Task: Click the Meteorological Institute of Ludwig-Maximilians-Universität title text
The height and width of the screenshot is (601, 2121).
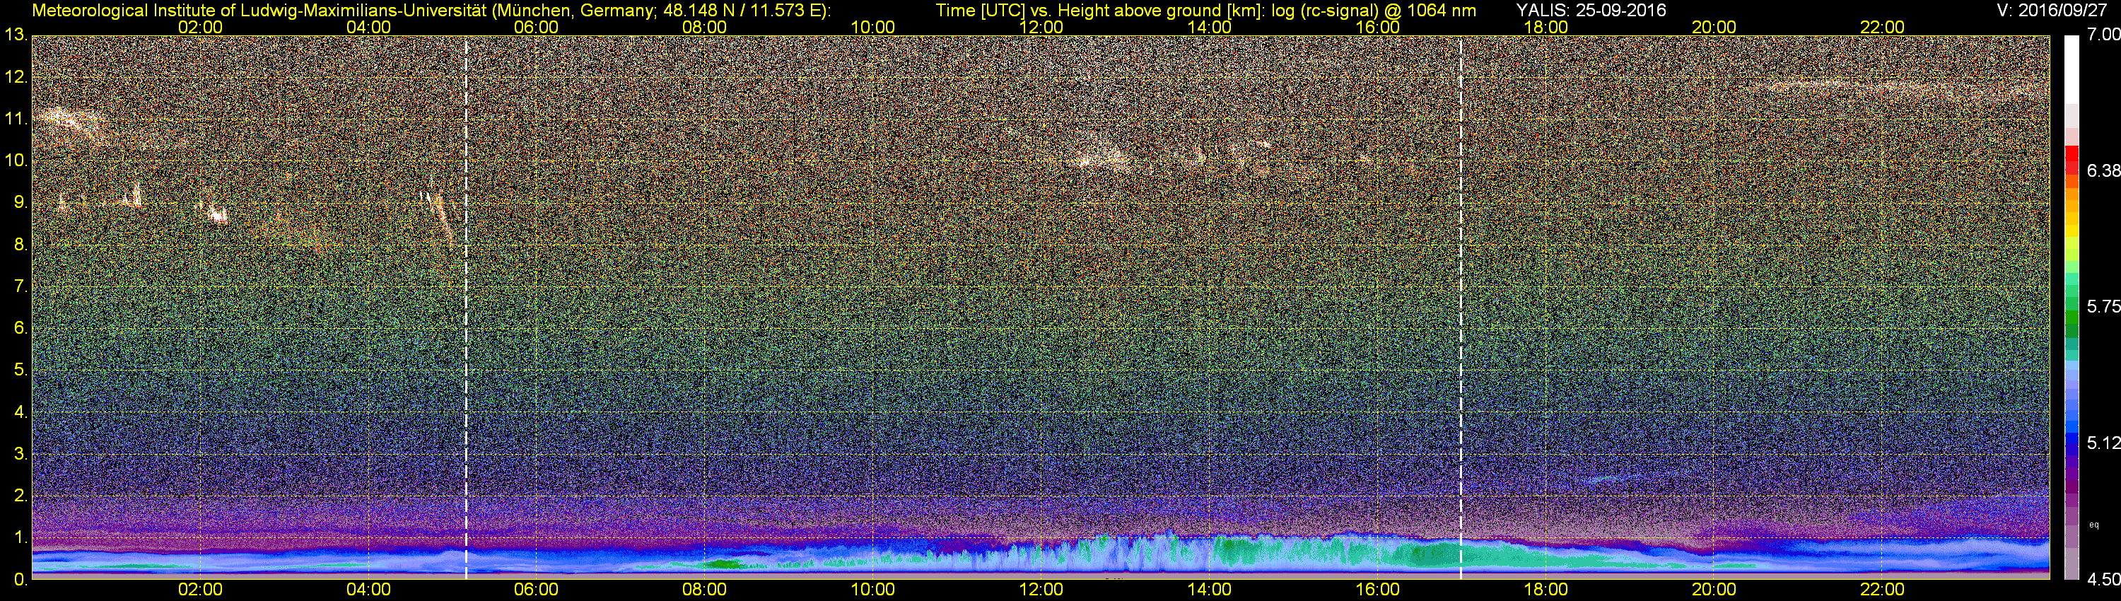Action: [431, 10]
